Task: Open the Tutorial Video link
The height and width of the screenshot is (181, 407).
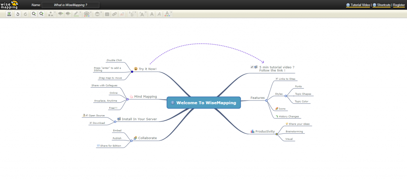Action: click(360, 5)
